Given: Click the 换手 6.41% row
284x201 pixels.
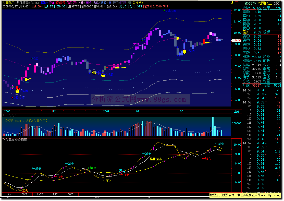Looking at the screenshot, I should click(x=252, y=77).
